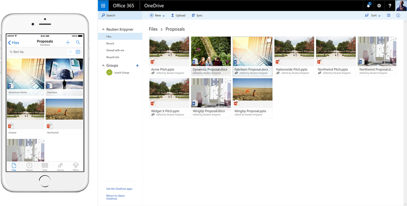Image resolution: width=407 pixels, height=206 pixels.
Task: Click the Fabrikam Proposal.docx file name
Action: click(251, 69)
